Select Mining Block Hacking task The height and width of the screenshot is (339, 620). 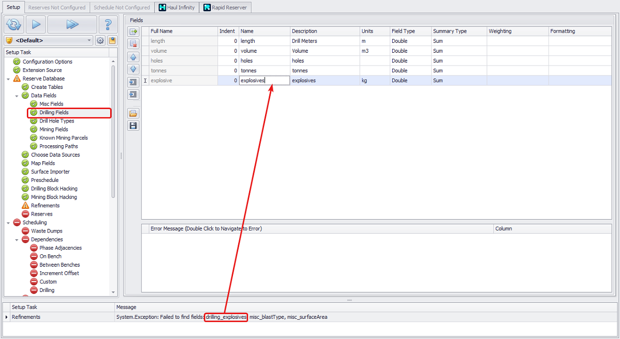[54, 197]
